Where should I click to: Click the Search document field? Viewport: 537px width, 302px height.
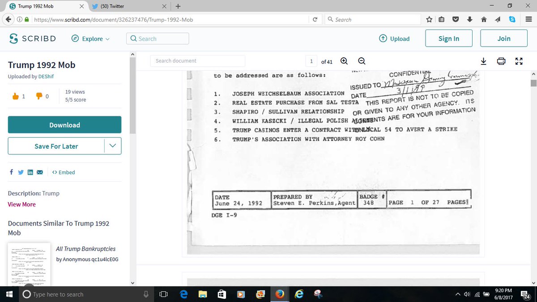197,61
